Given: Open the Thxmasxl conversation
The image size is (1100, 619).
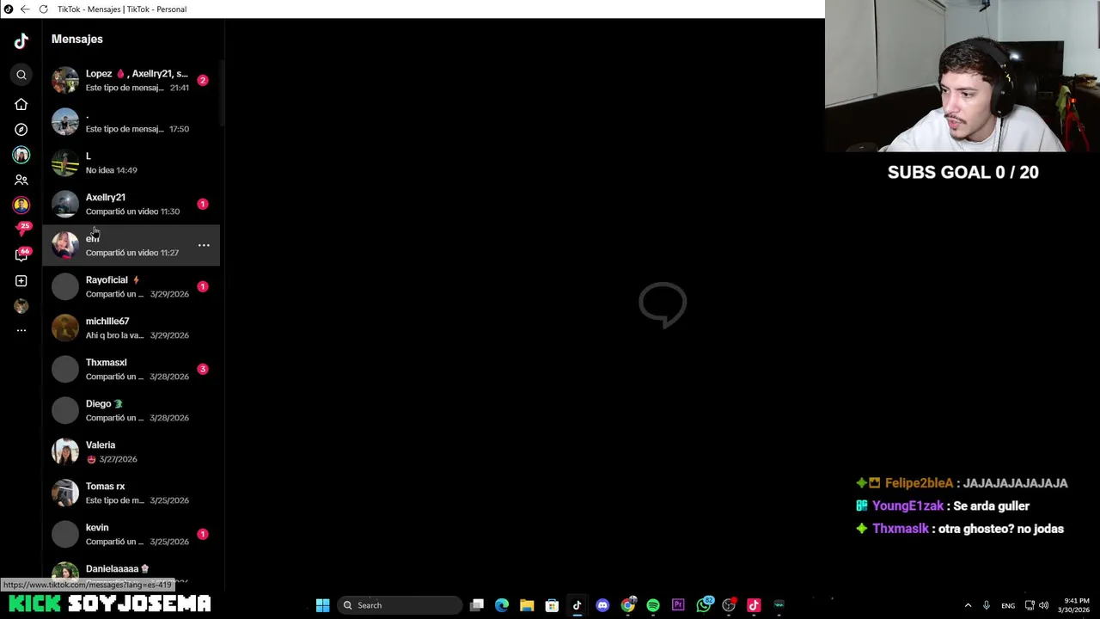Looking at the screenshot, I should 131,369.
